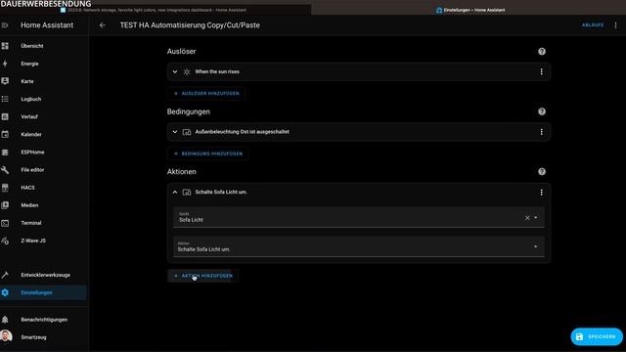Screen dimensions: 626x352
Task: Click the Entwicklerwerkzeuge hammer icon
Action: 5,275
